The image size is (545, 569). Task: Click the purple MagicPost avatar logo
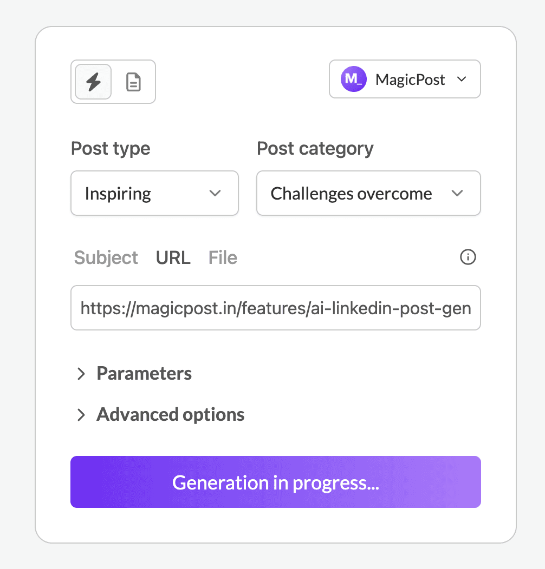click(x=353, y=79)
